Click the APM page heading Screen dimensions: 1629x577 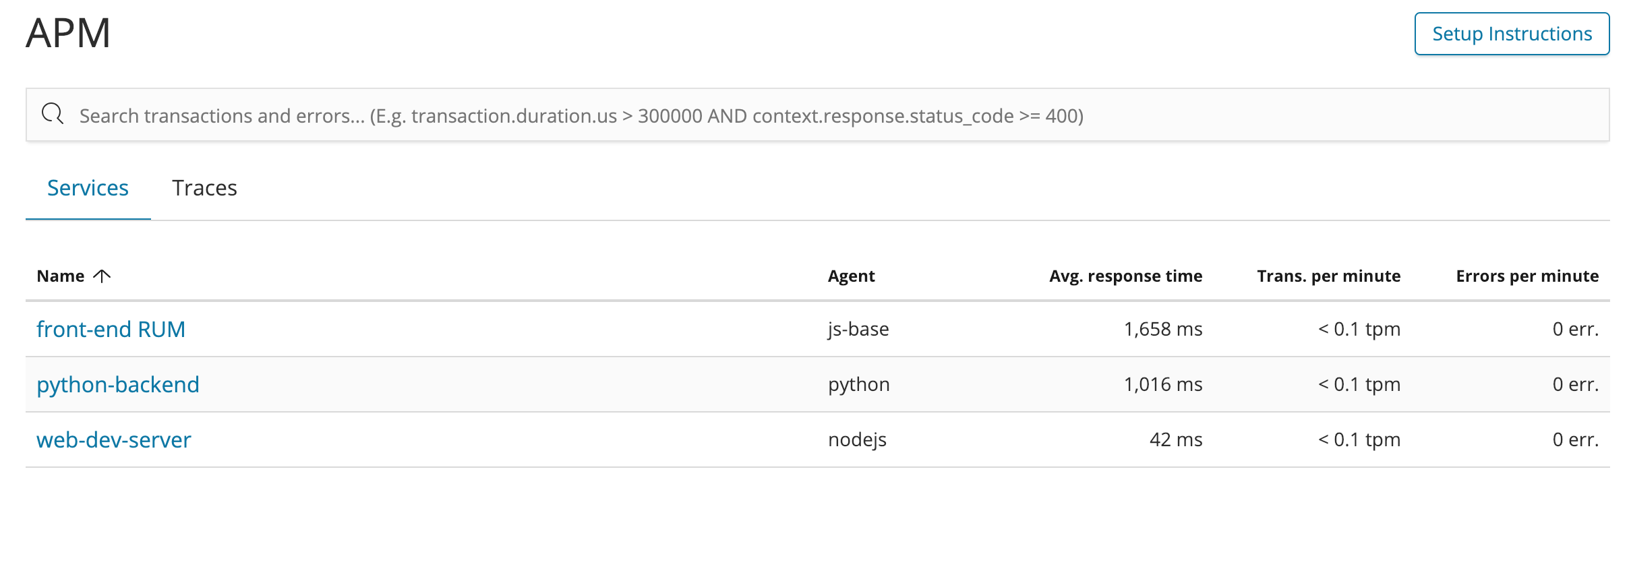[68, 33]
